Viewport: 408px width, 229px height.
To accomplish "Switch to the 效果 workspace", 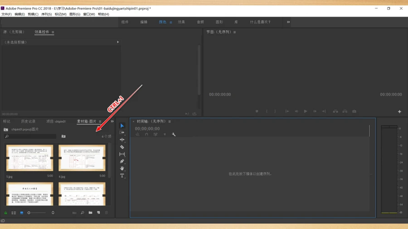I will pyautogui.click(x=181, y=22).
